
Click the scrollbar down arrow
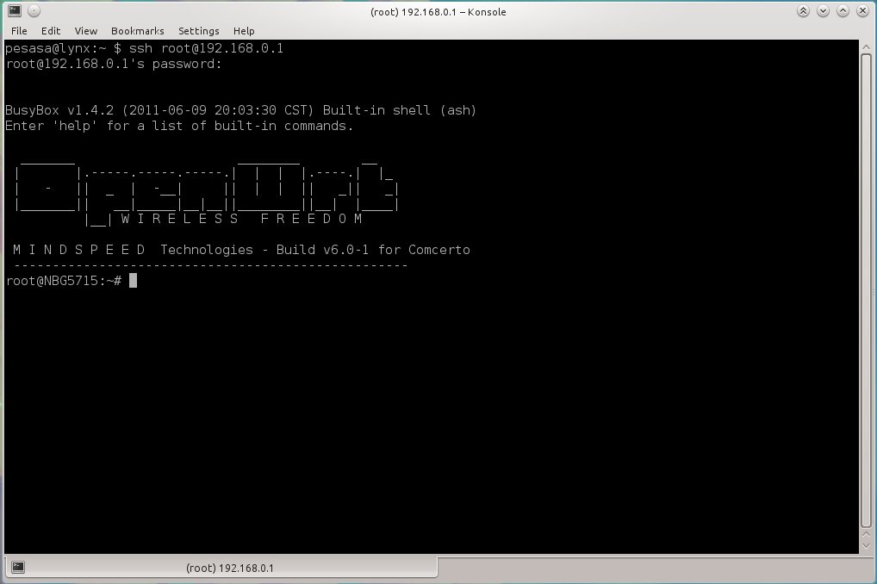coord(866,545)
